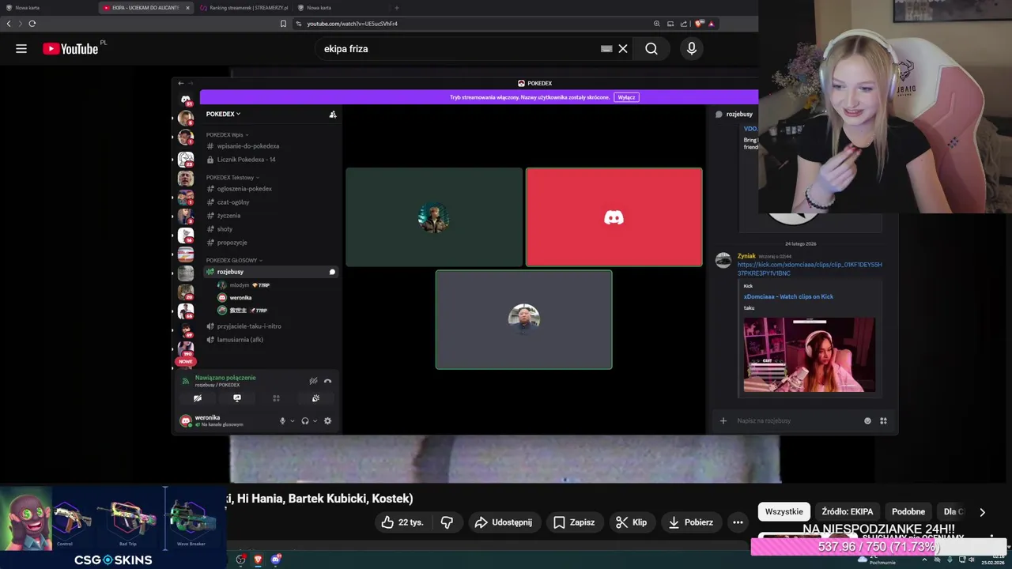This screenshot has height=569, width=1012.
Task: Download video with Pobierz button
Action: (x=690, y=522)
